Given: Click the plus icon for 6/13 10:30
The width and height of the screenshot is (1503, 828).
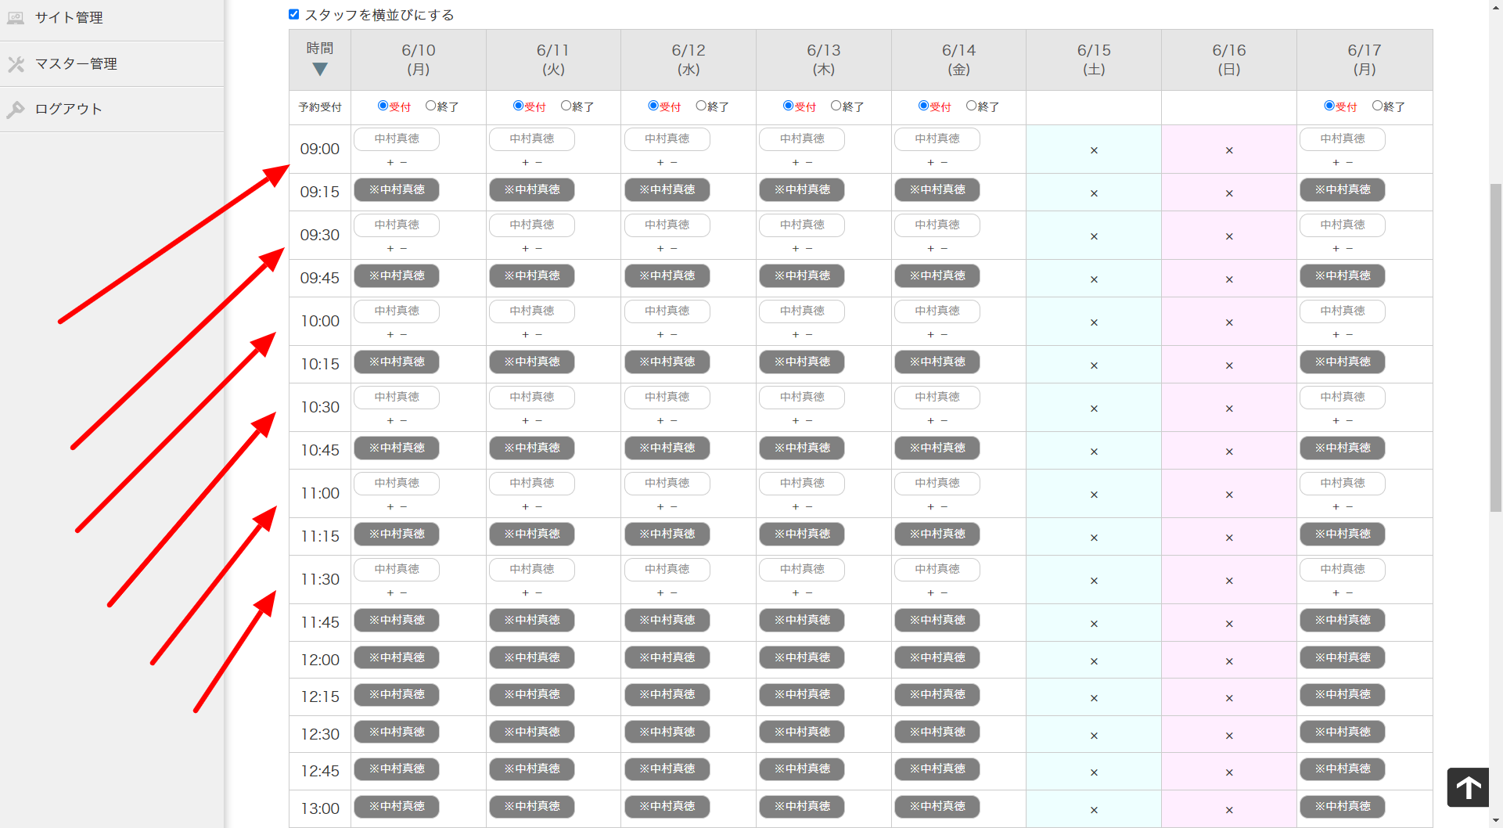Looking at the screenshot, I should point(796,421).
